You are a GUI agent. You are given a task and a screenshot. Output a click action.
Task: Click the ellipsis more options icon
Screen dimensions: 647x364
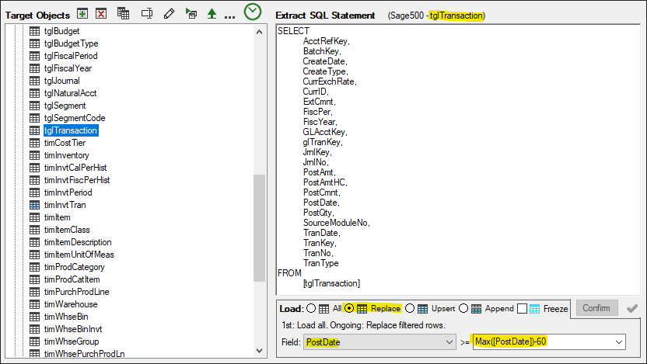(229, 16)
